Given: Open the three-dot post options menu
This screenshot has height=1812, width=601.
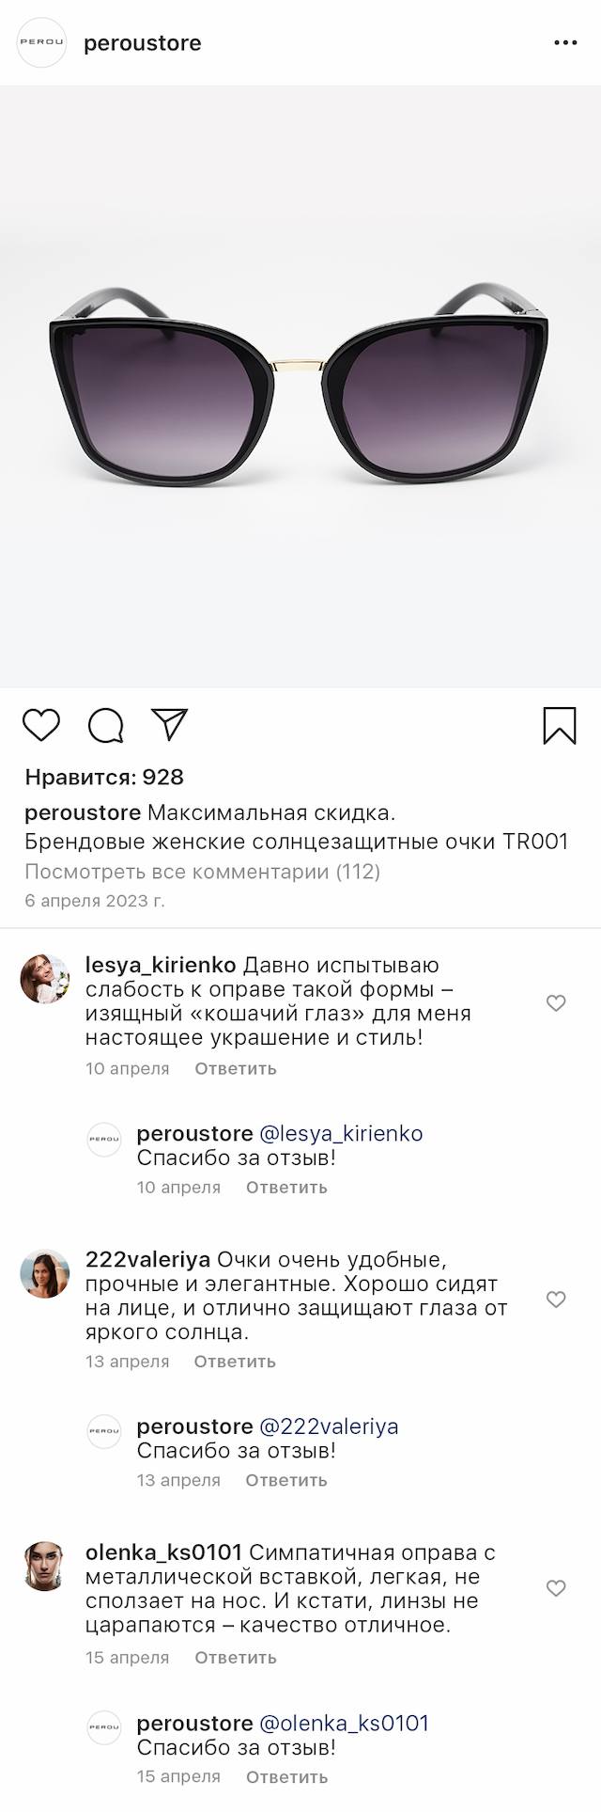Looking at the screenshot, I should pyautogui.click(x=565, y=43).
